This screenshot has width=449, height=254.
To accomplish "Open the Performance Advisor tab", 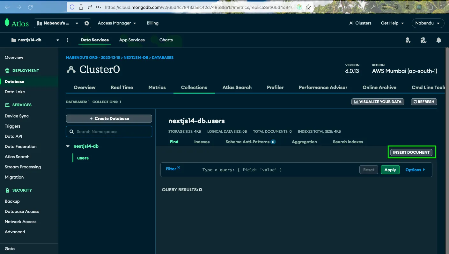I will tap(323, 87).
